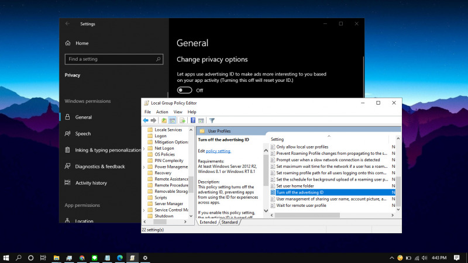Click the Home icon in Settings

68,43
